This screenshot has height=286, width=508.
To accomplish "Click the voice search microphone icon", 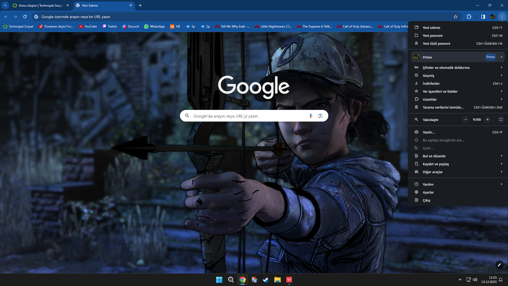I will click(311, 116).
